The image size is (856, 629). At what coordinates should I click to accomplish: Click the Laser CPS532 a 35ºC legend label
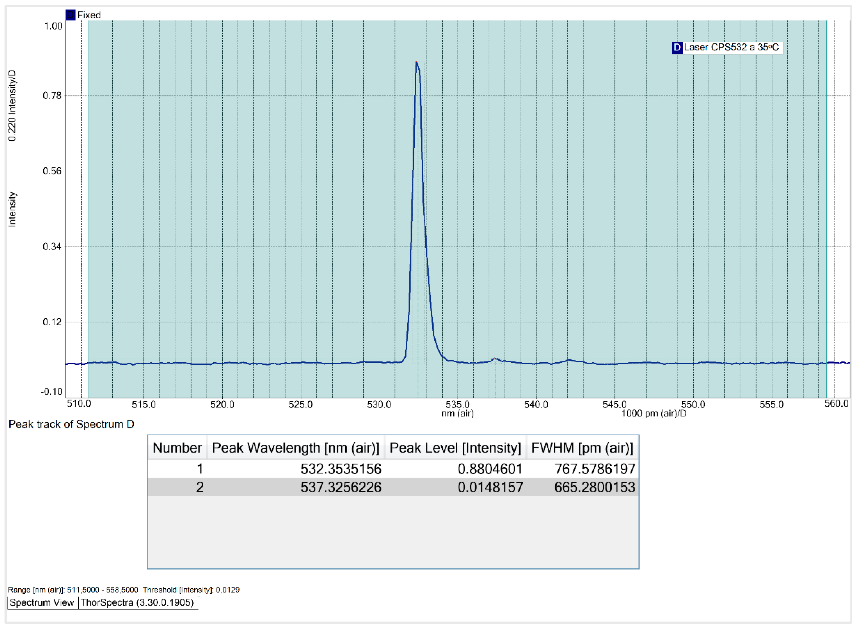coord(731,47)
